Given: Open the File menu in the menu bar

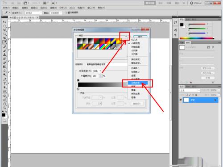Looking at the screenshot, I should [6, 8].
